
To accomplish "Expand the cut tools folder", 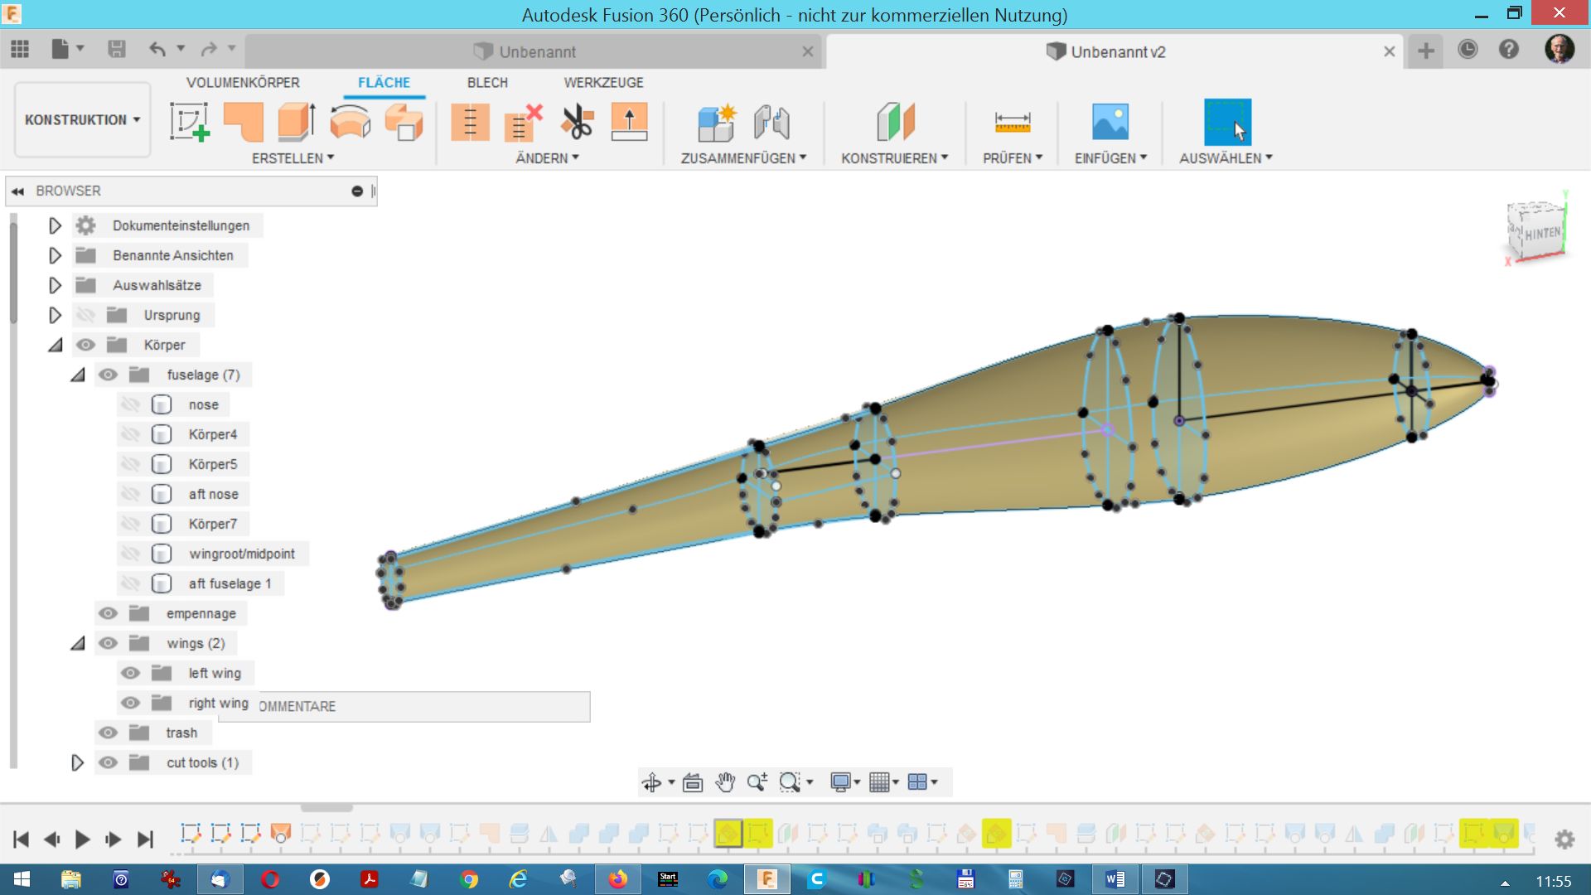I will click(x=77, y=762).
